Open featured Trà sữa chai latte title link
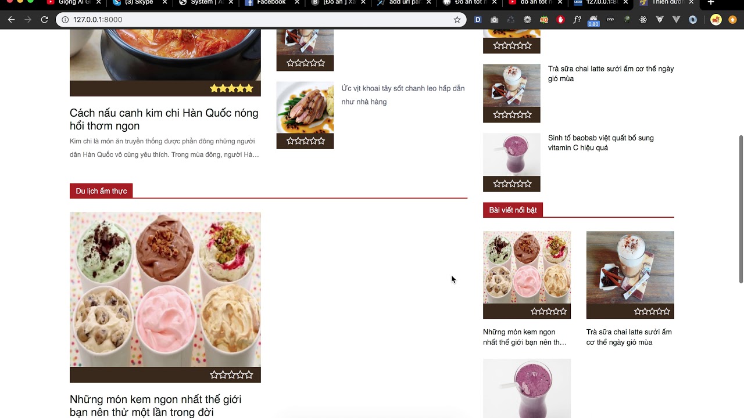 click(x=629, y=337)
